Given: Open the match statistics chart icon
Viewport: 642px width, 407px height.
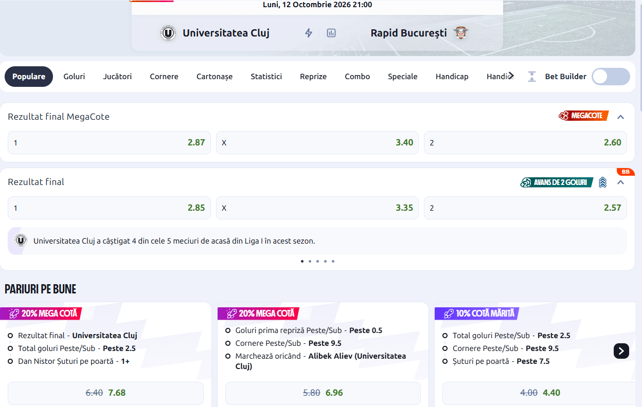Looking at the screenshot, I should pos(331,33).
